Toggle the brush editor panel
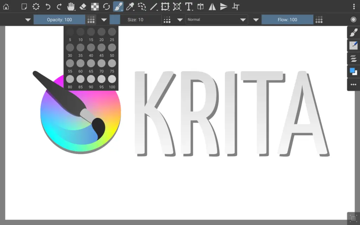The height and width of the screenshot is (225, 360). pos(353,46)
